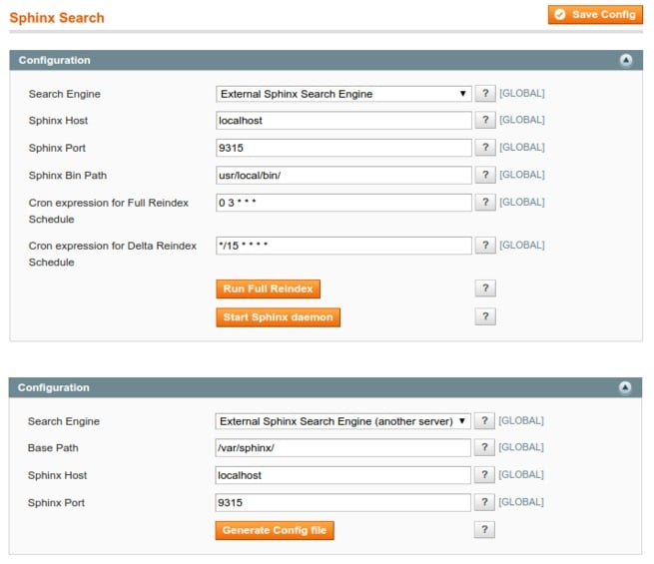The height and width of the screenshot is (564, 654).
Task: Click help icon beside Run Full Reindex
Action: [485, 288]
